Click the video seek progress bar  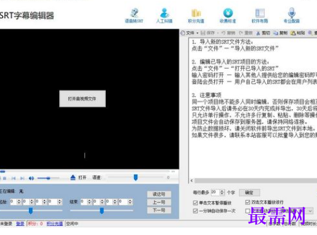tap(85, 171)
